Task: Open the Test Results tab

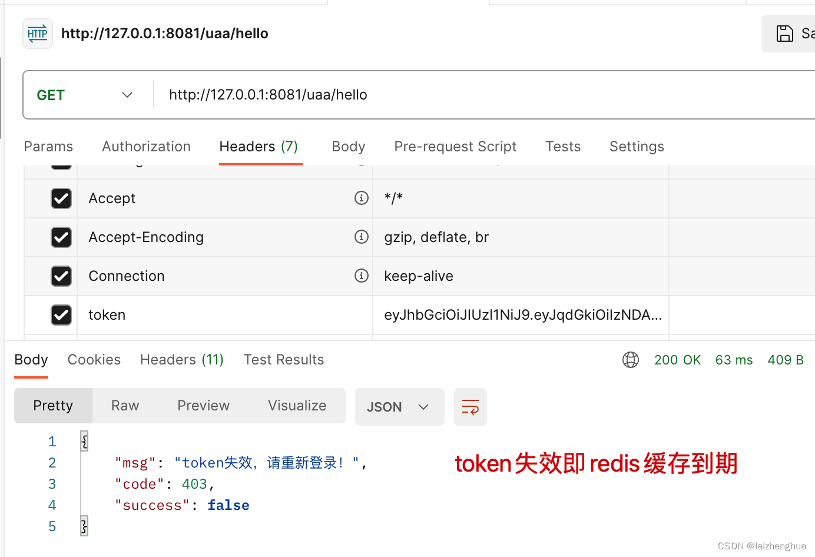Action: click(x=284, y=360)
